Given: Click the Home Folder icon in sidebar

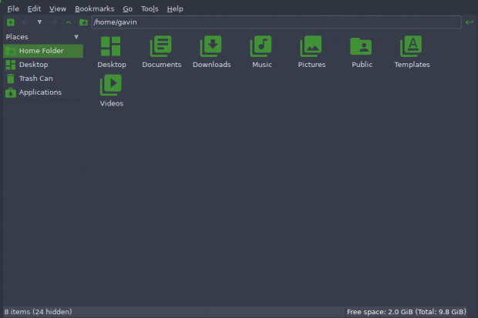Looking at the screenshot, I should 11,51.
